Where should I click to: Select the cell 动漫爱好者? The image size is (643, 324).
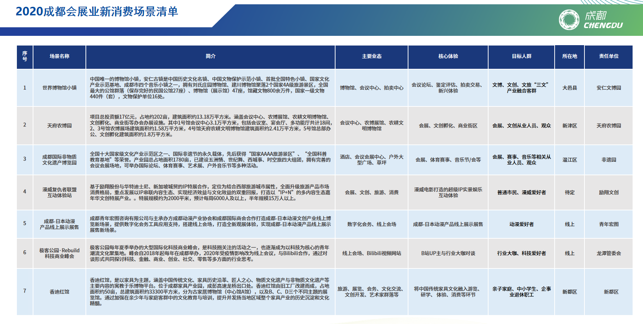(522, 224)
